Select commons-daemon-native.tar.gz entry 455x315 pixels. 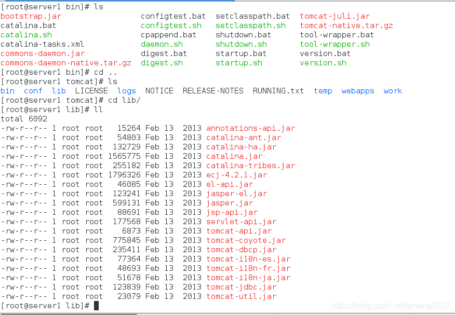coord(66,63)
